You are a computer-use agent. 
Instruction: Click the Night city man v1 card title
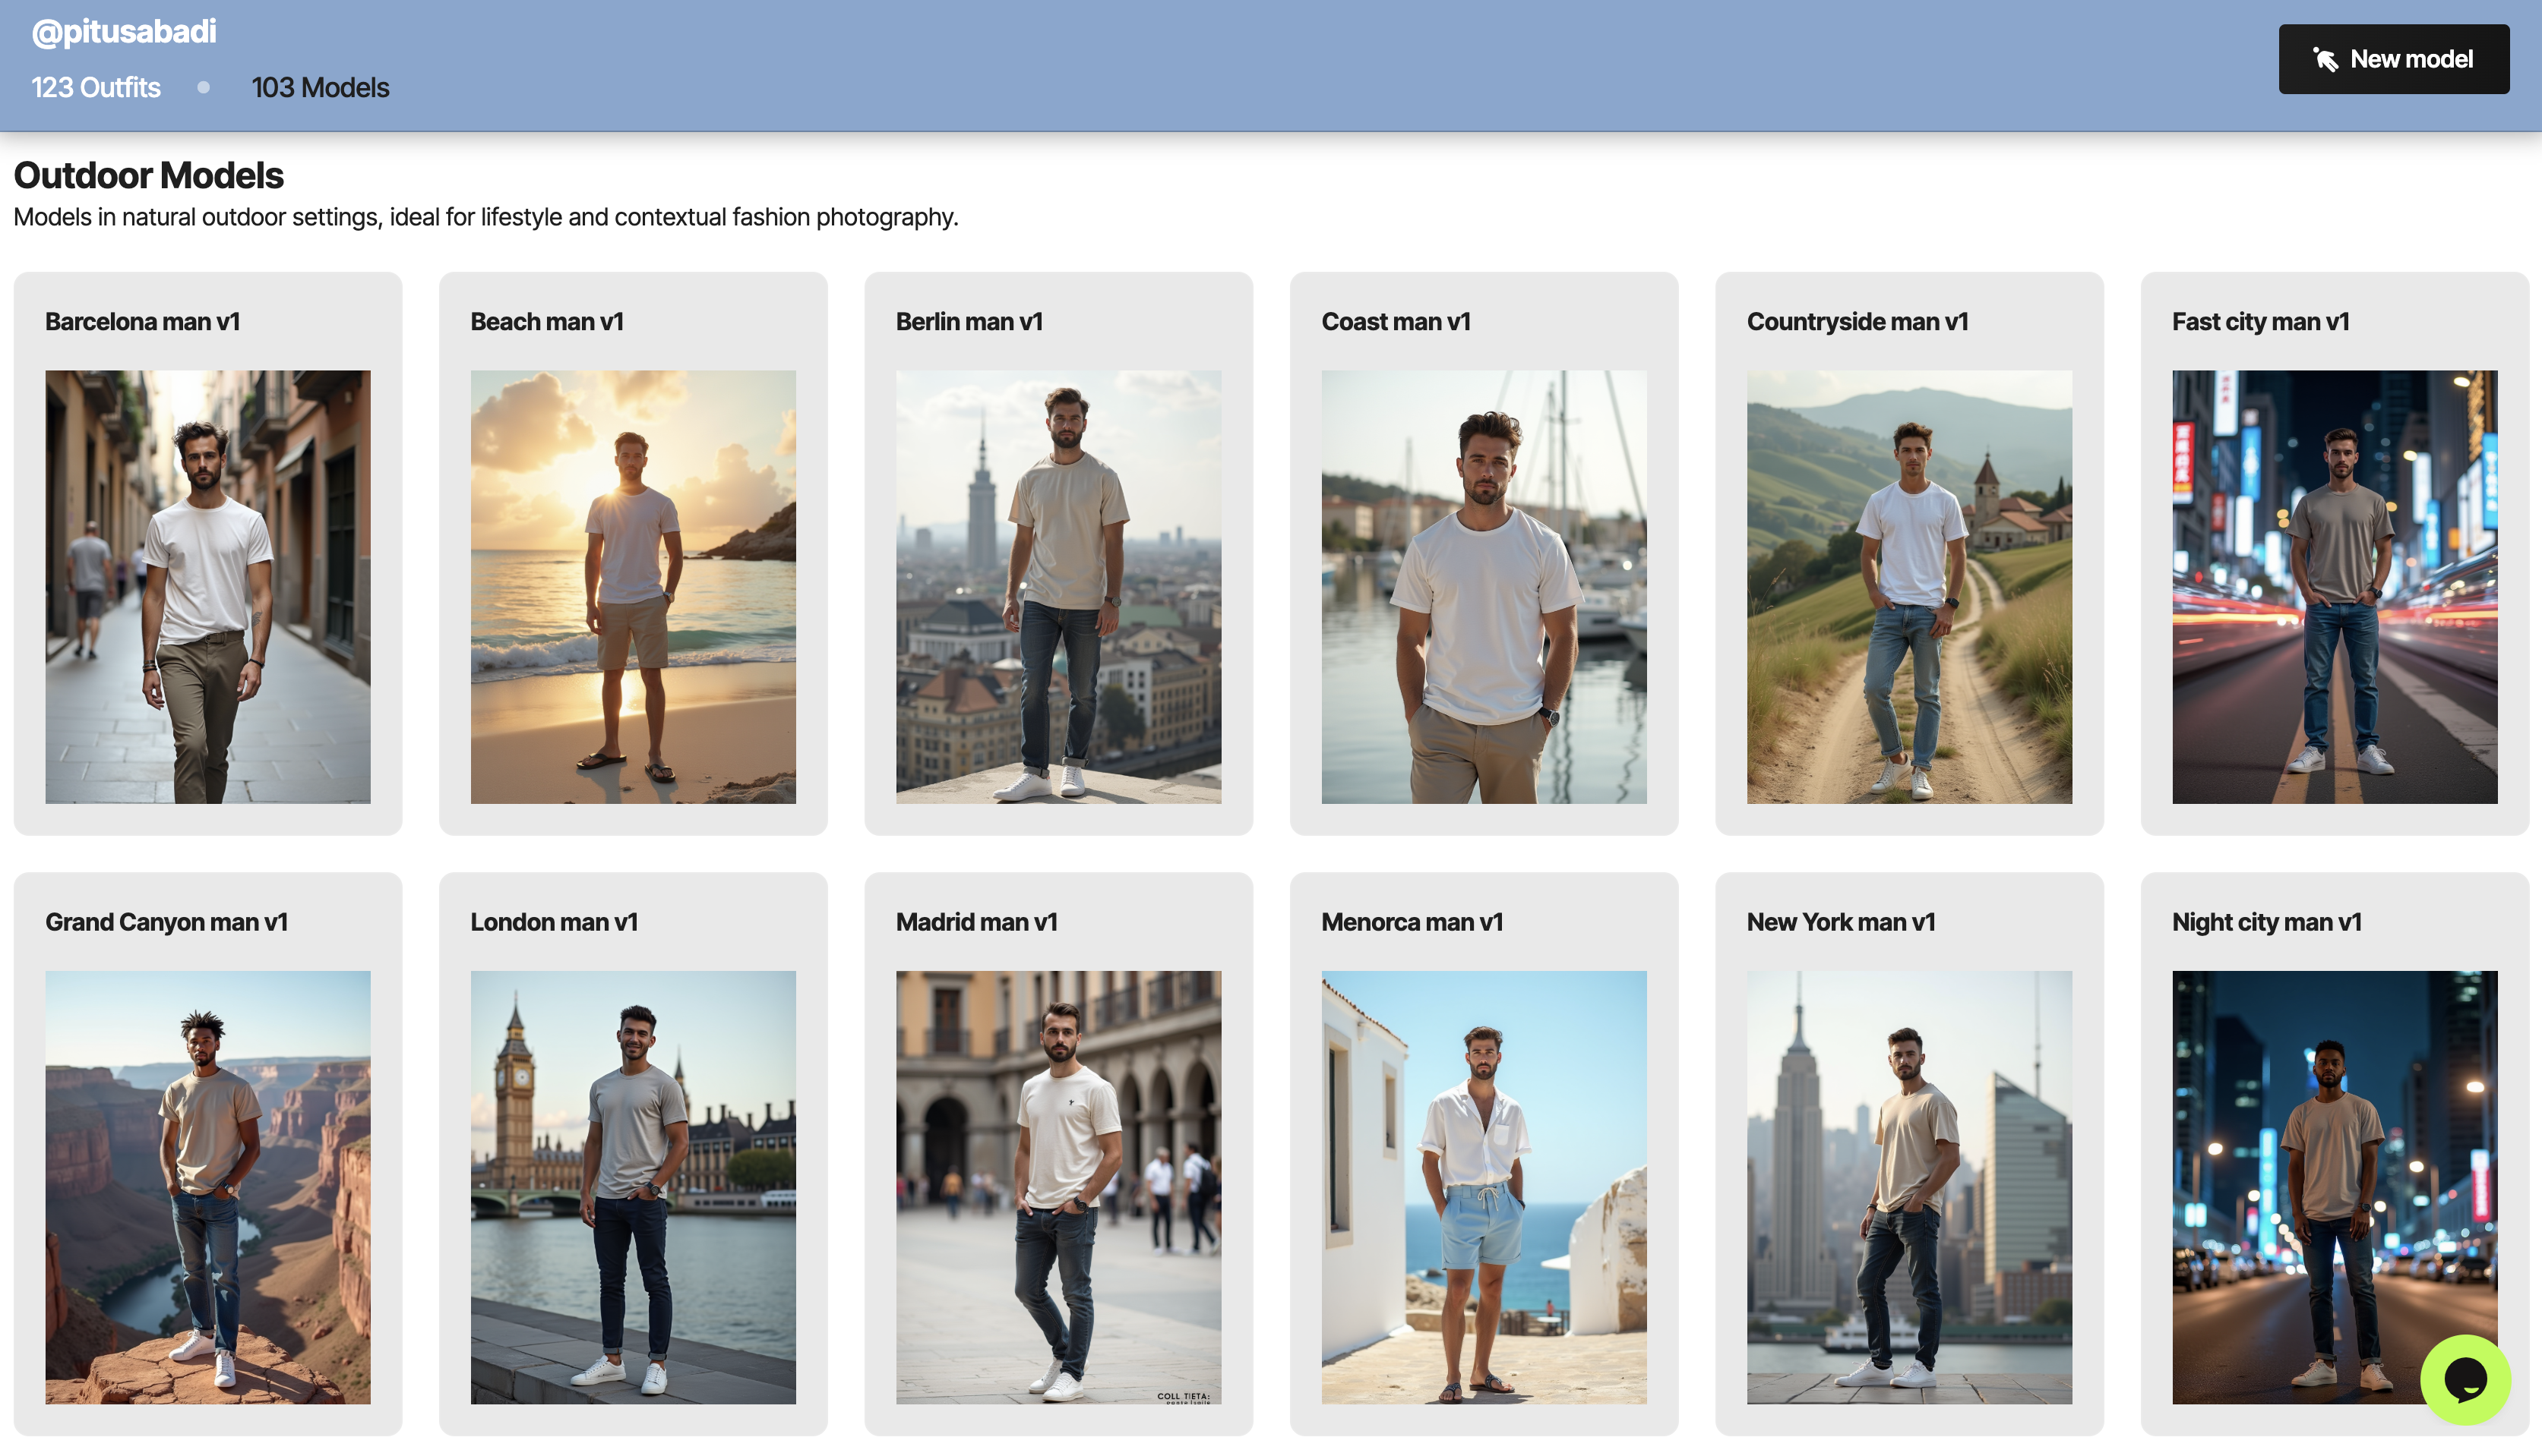[2265, 922]
